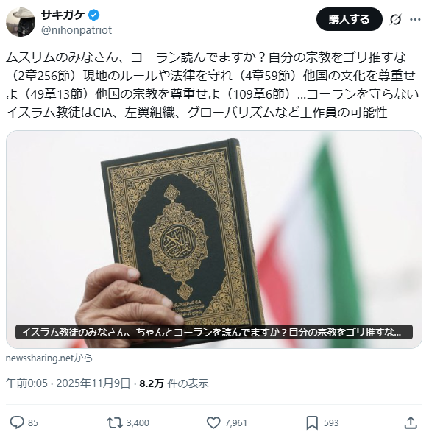Open the サキガケ profile avatar
This screenshot has height=435, width=429.
(x=21, y=22)
